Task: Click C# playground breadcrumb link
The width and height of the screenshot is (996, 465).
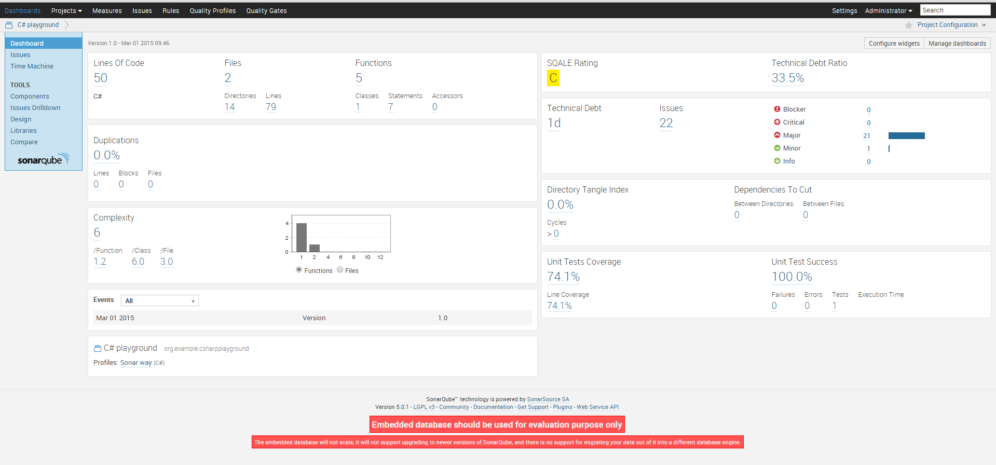Action: [38, 25]
